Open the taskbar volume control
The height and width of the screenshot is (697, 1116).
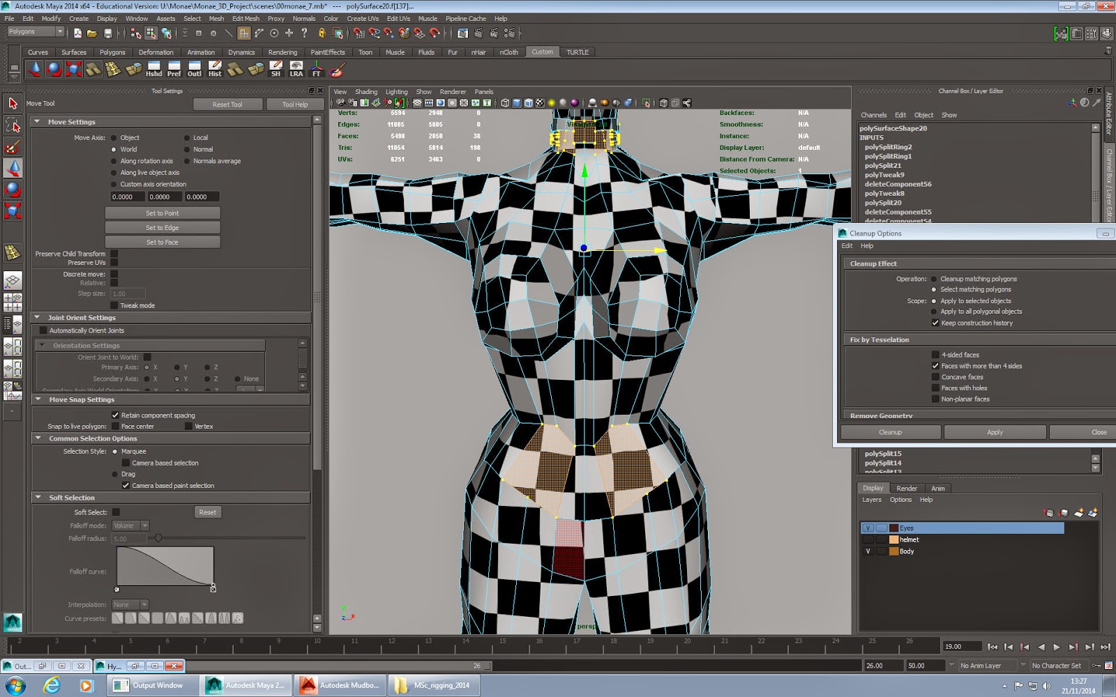click(1045, 685)
